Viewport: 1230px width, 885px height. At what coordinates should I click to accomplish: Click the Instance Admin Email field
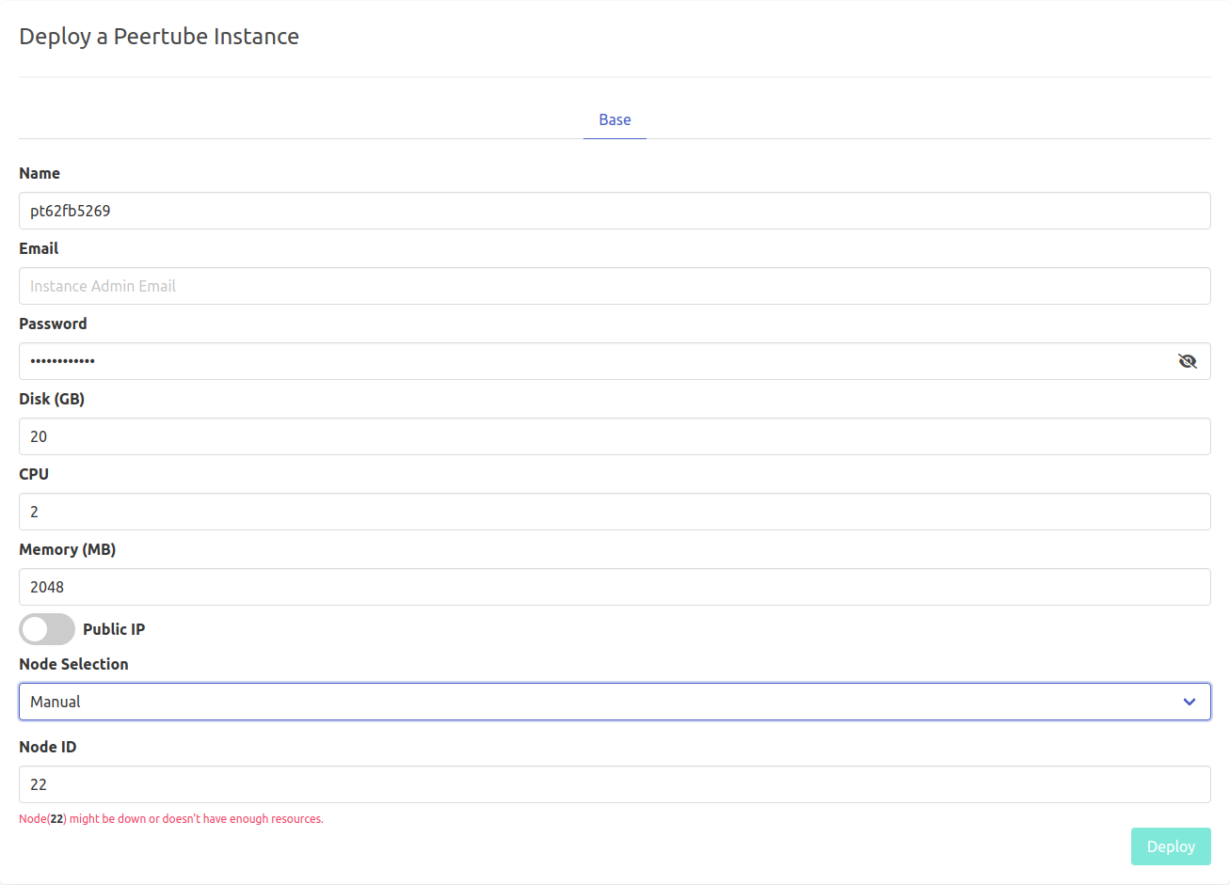pos(615,286)
